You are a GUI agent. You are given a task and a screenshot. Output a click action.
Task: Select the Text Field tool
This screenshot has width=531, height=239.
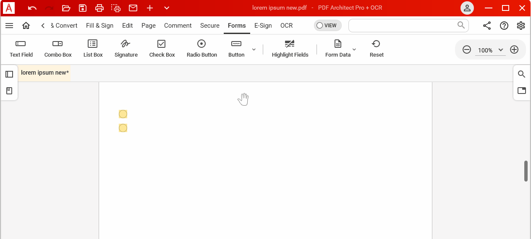pos(21,49)
